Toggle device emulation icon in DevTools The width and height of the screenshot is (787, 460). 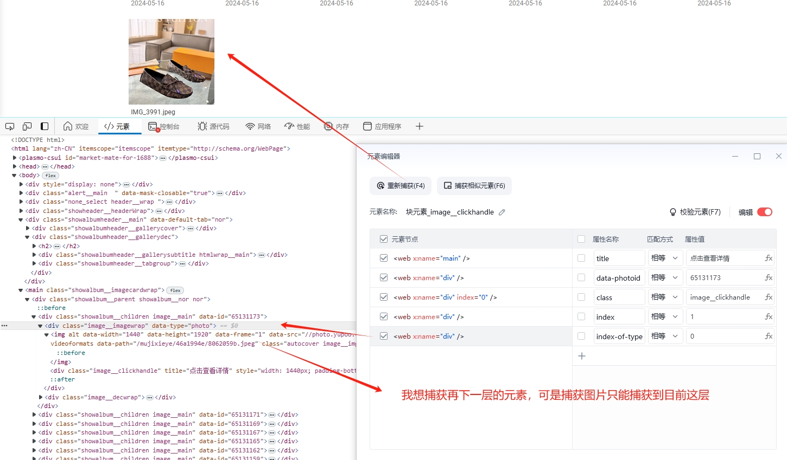[27, 126]
